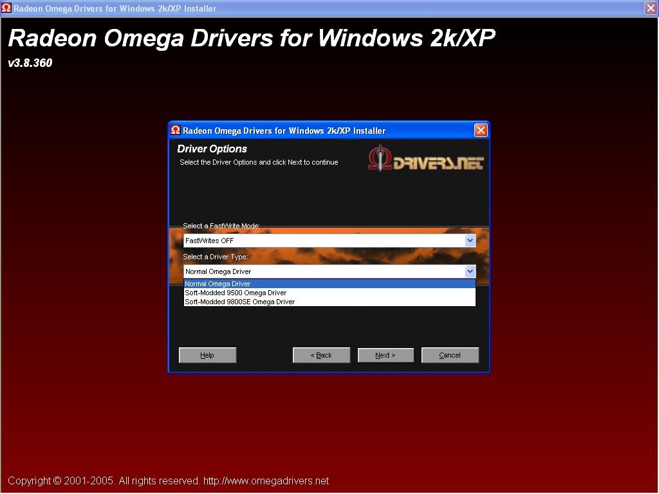This screenshot has width=659, height=494.
Task: Click the v3.8.360 version label
Action: click(x=30, y=63)
